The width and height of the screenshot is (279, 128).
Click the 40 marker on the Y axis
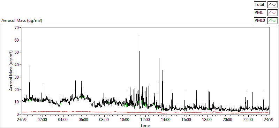(x=16, y=65)
